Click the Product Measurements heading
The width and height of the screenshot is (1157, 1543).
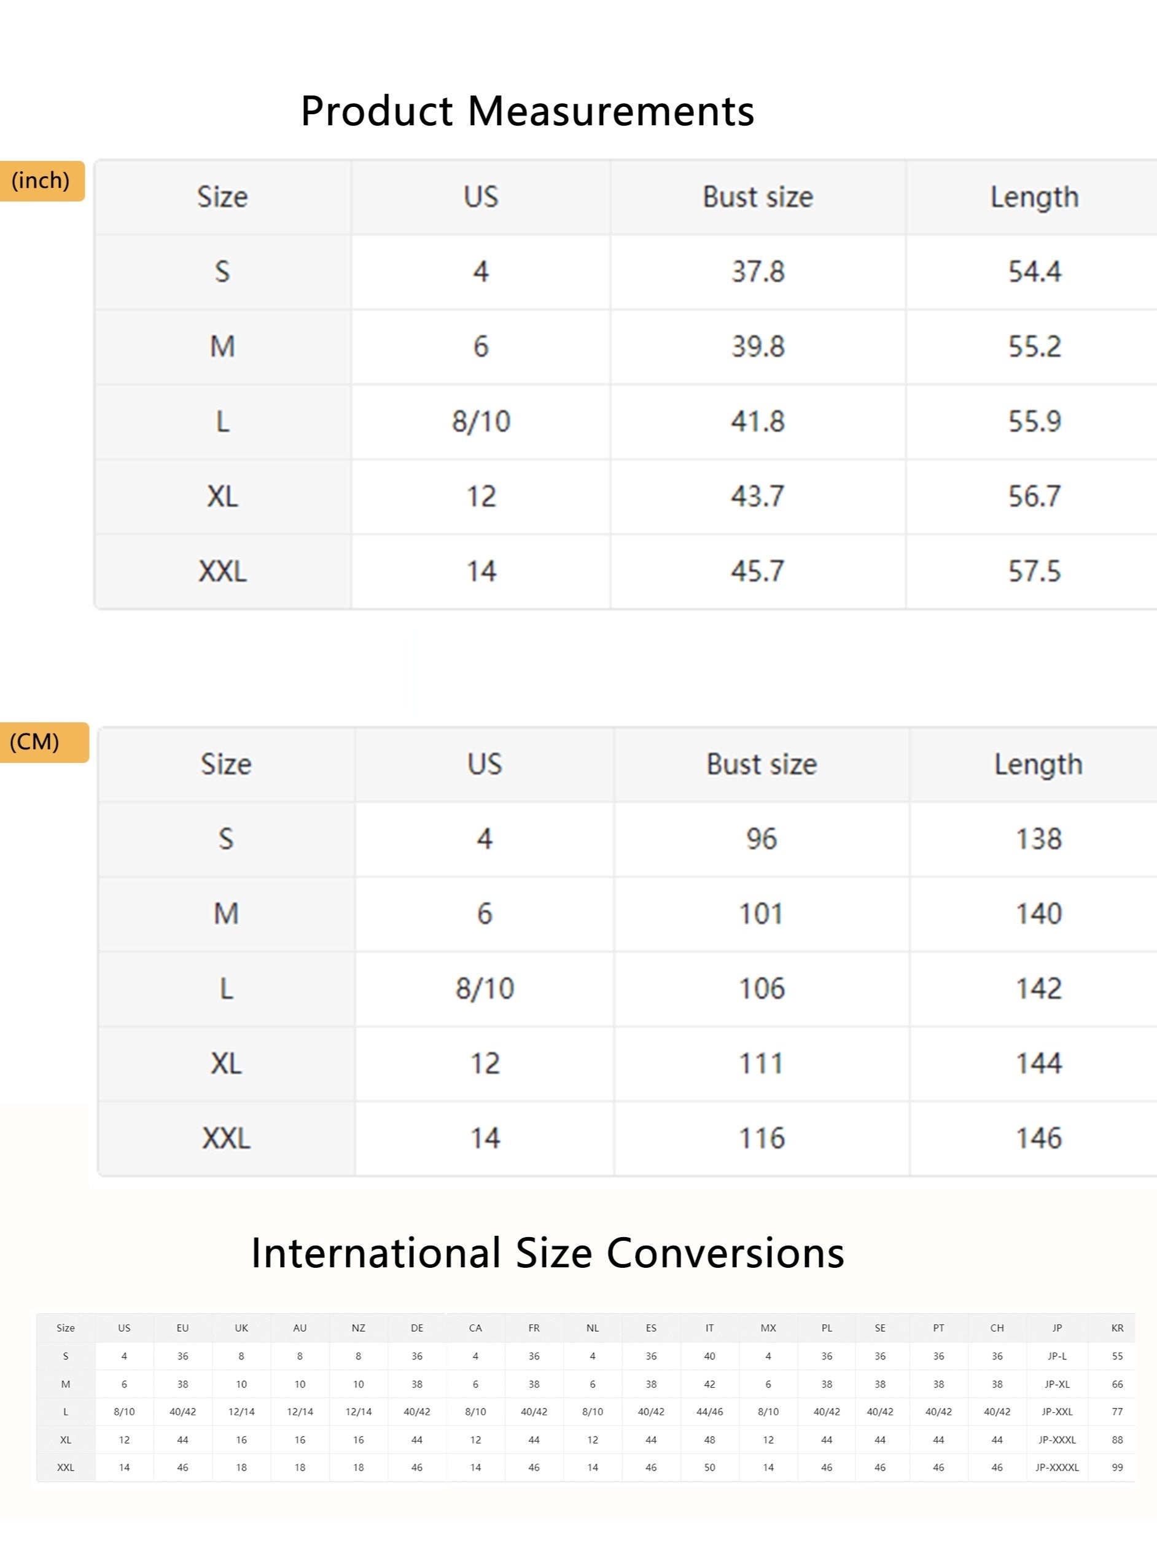pyautogui.click(x=528, y=112)
